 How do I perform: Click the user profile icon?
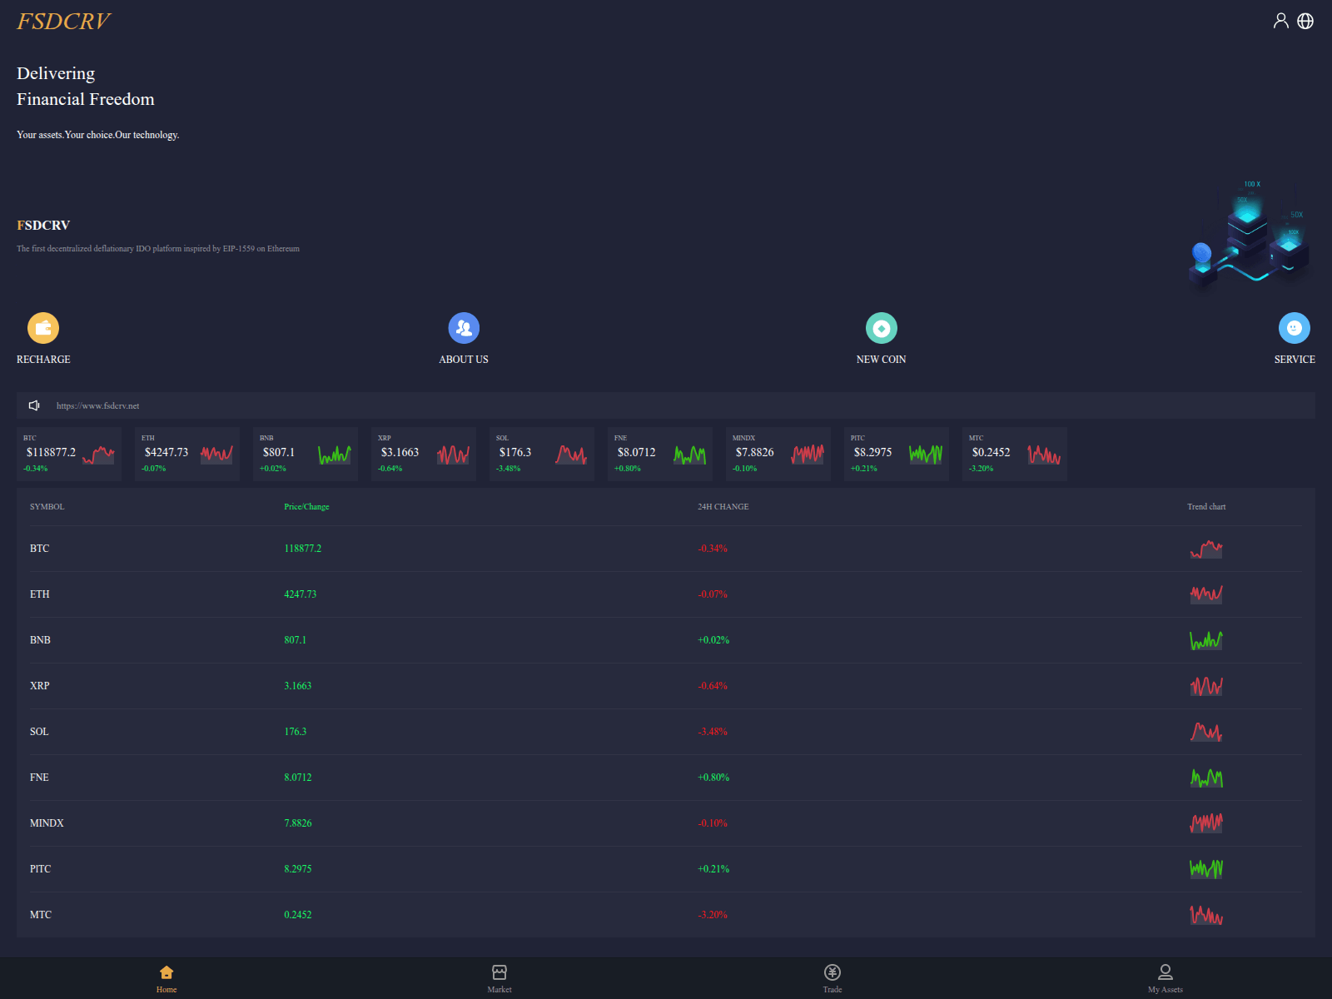[x=1280, y=21]
